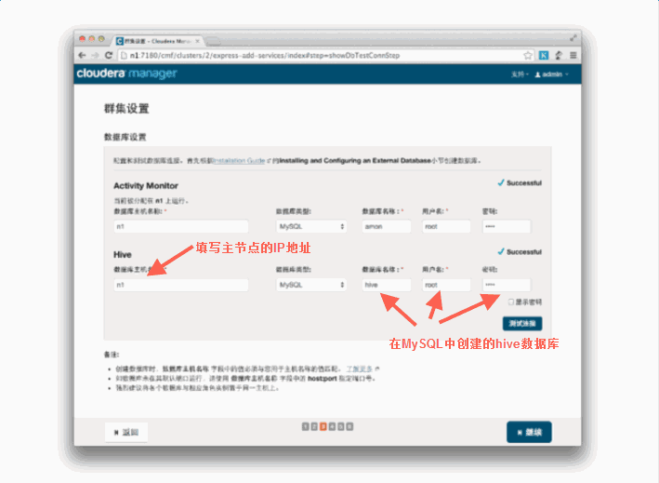
Task: Click Hive database name field hive
Action: coord(387,285)
